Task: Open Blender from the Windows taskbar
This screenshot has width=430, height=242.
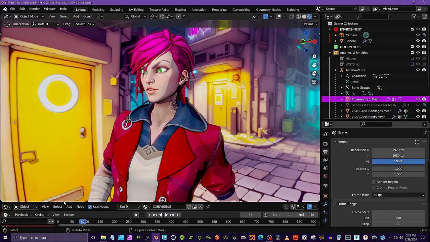Action: (156, 238)
